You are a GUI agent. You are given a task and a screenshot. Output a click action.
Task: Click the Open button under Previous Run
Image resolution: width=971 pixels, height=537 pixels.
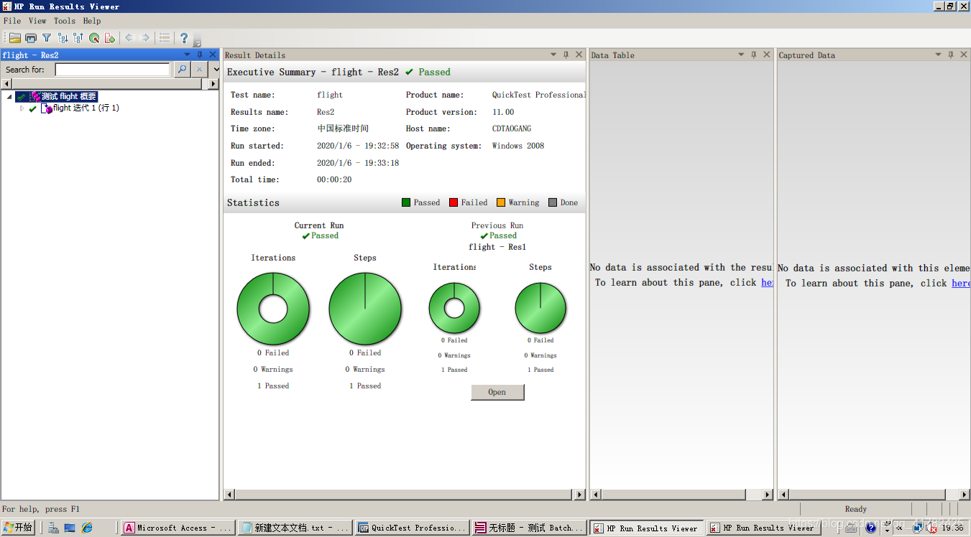[x=497, y=392]
